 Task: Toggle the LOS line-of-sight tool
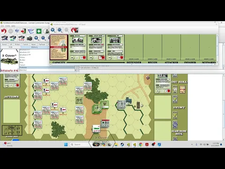tap(22, 38)
